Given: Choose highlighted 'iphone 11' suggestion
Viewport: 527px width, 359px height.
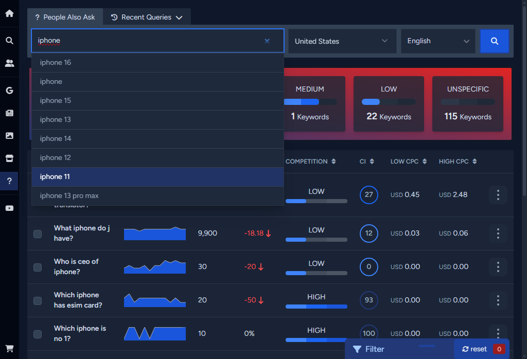Looking at the screenshot, I should tap(157, 176).
